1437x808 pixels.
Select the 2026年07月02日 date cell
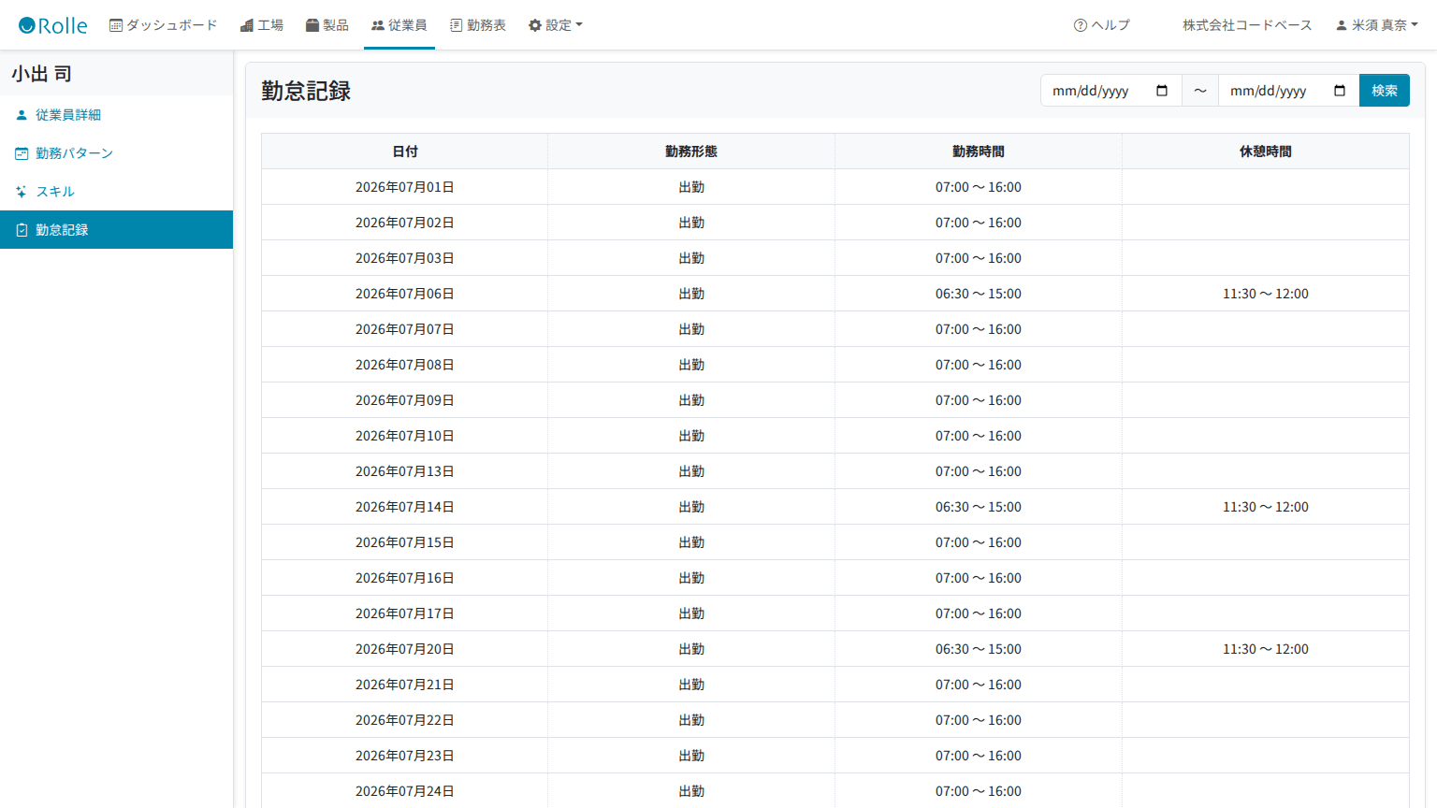405,223
